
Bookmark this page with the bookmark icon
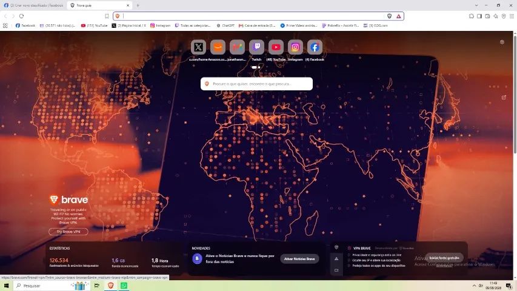click(x=107, y=16)
